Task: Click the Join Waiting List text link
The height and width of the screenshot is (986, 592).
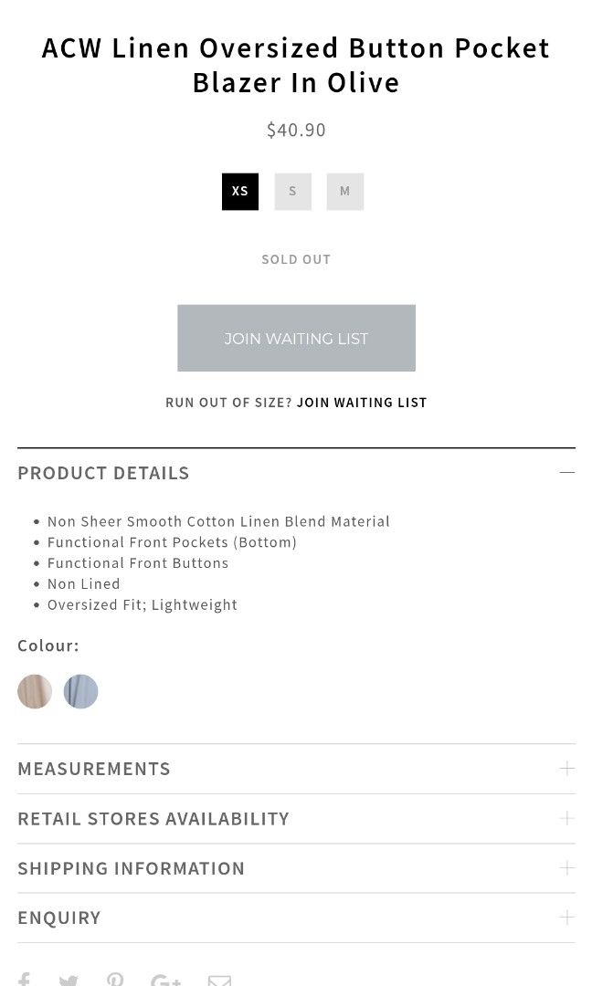Action: (362, 403)
